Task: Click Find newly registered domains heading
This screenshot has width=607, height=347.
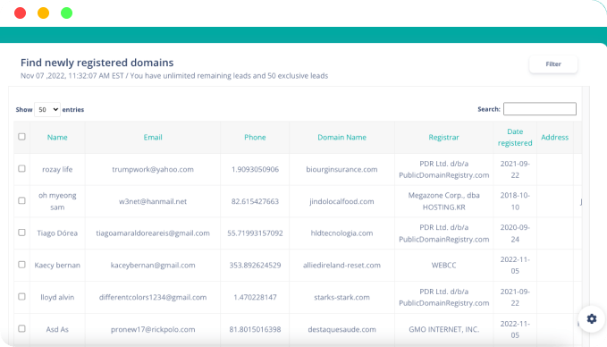Action: coord(97,63)
